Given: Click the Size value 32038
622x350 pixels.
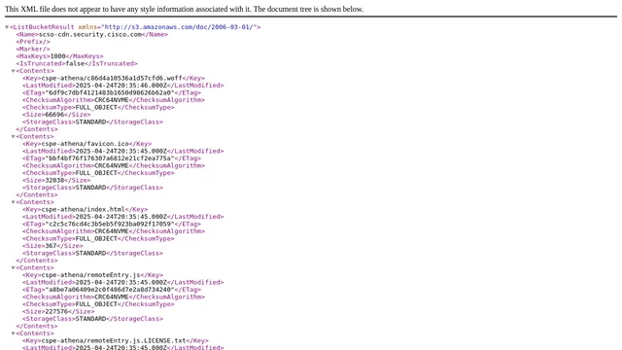Looking at the screenshot, I should 54,180.
